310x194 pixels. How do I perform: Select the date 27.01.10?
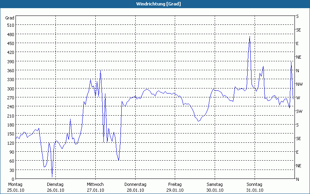[x=95, y=190]
